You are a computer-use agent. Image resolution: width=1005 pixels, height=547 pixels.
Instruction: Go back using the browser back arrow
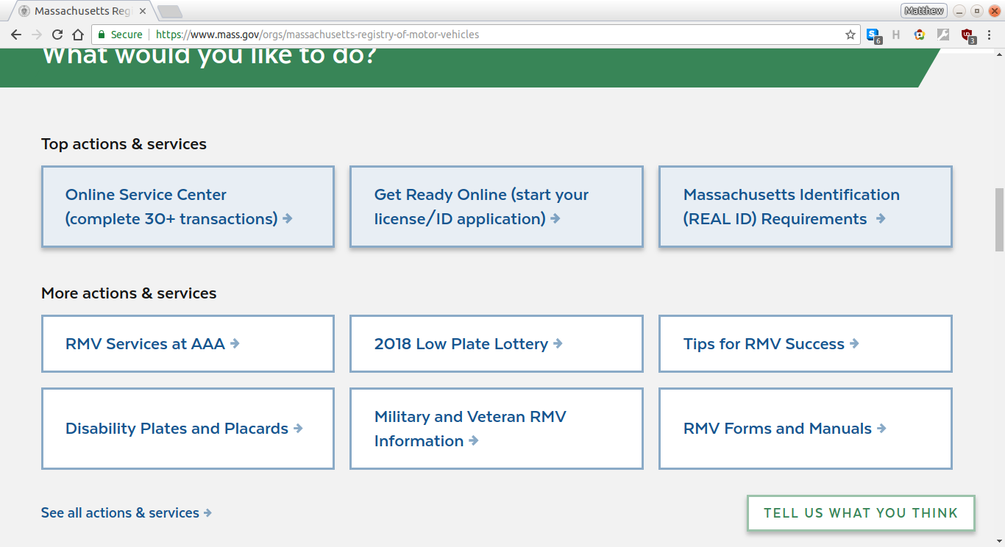click(16, 35)
